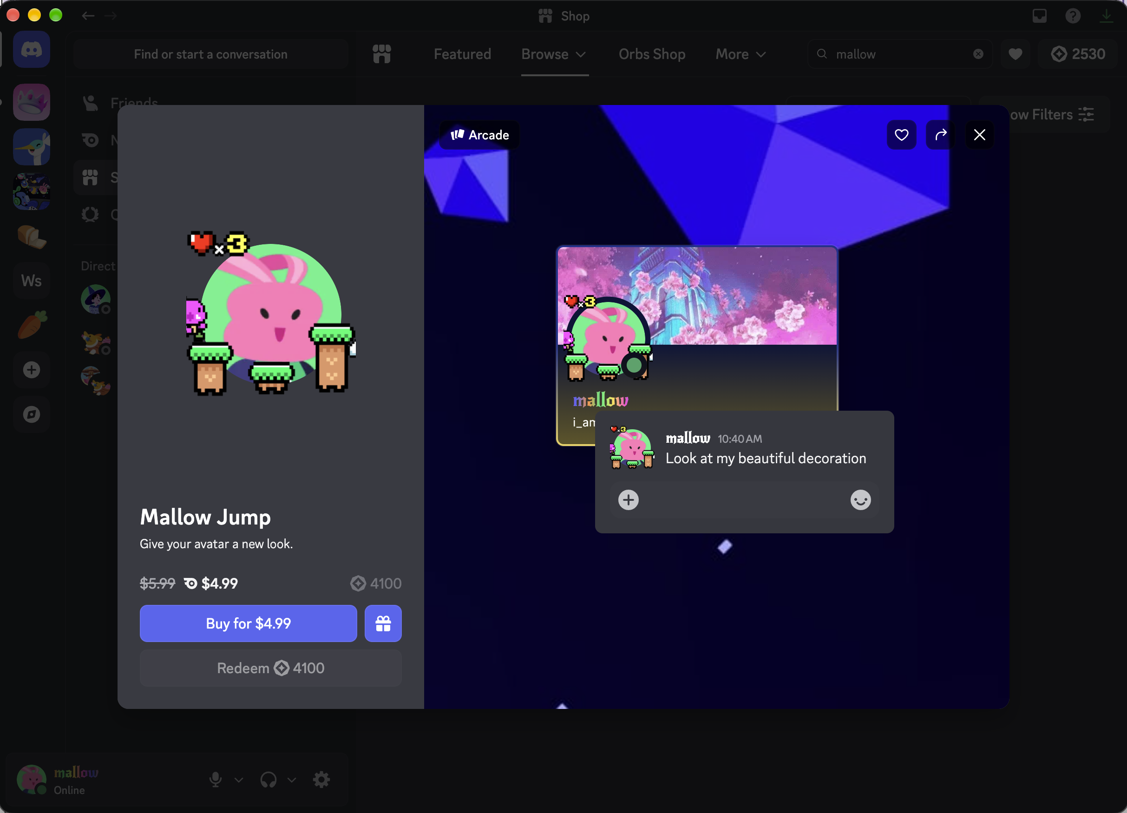1127x813 pixels.
Task: Click the plus attach button in message preview
Action: tap(628, 499)
